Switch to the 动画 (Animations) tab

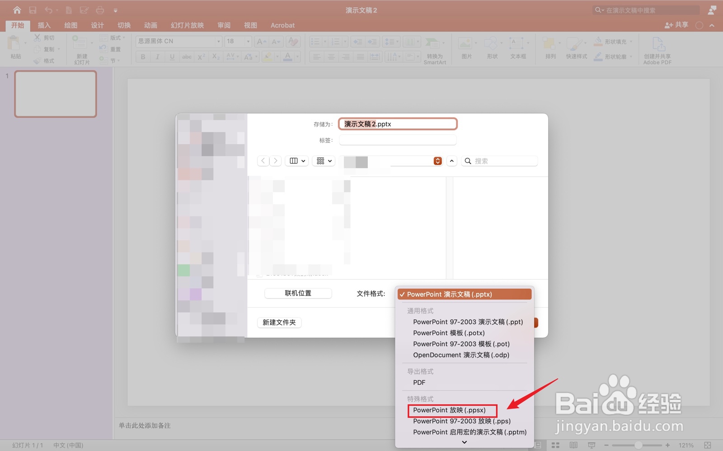[150, 25]
